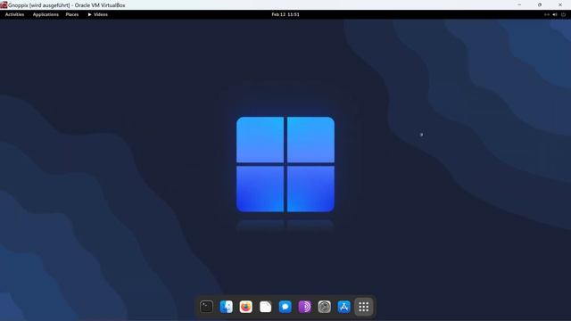This screenshot has width=571, height=321.
Task: Click the VirtualBox icon in window title bar
Action: click(4, 5)
